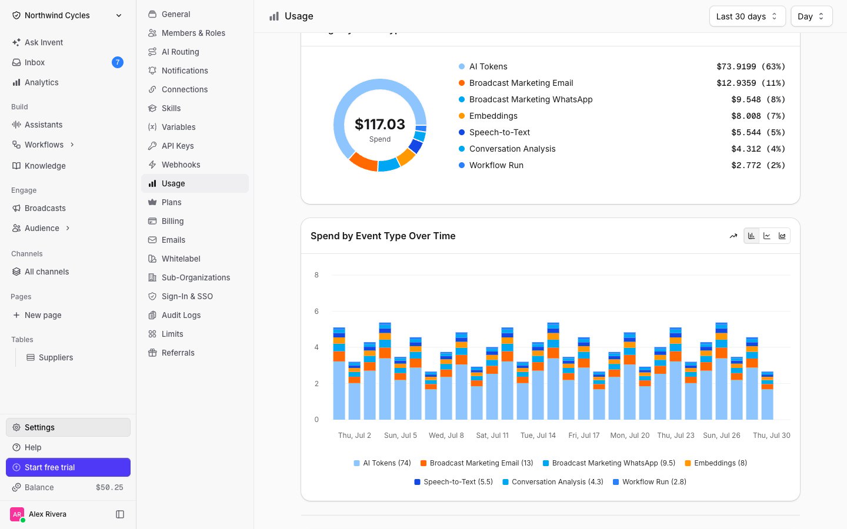Click the Assistants waveform icon

16,125
